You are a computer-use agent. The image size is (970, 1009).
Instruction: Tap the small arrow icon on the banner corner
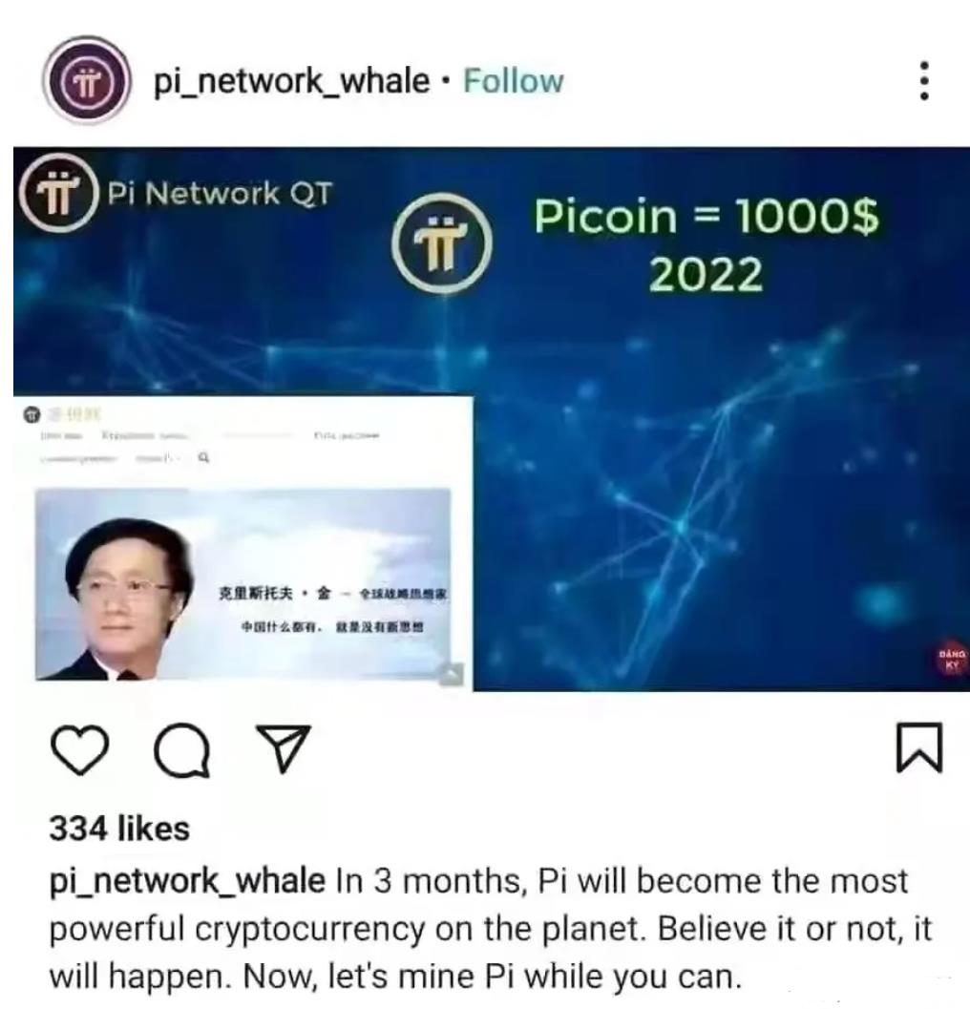click(x=452, y=674)
